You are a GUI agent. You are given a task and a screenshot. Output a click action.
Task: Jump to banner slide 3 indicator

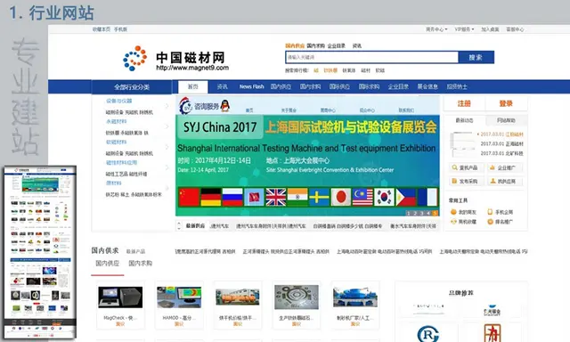(421, 214)
